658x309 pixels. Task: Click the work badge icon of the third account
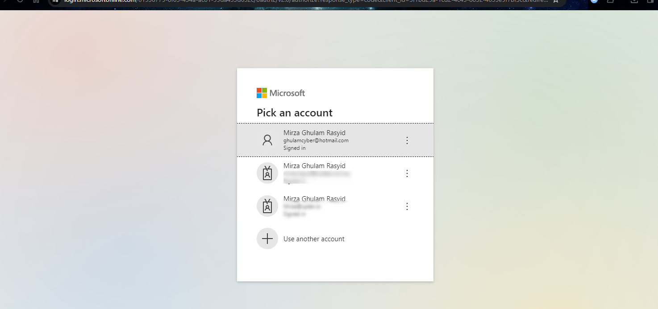click(x=267, y=206)
